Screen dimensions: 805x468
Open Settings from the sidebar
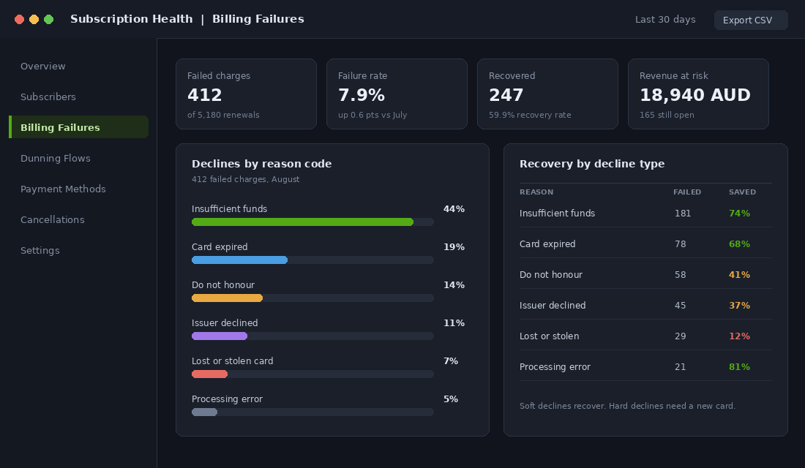pyautogui.click(x=40, y=250)
